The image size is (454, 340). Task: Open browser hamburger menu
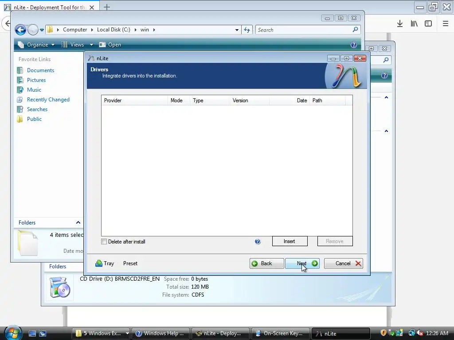446,24
